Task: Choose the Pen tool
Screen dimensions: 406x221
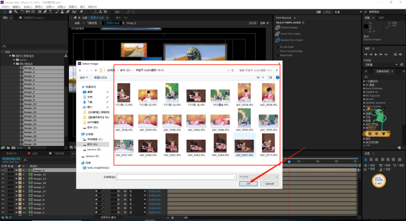Action: pyautogui.click(x=45, y=12)
